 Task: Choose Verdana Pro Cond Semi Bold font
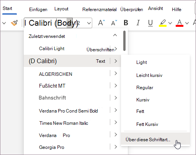click(69, 111)
